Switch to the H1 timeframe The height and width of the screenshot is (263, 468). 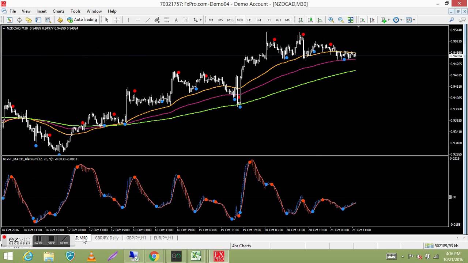coord(249,20)
